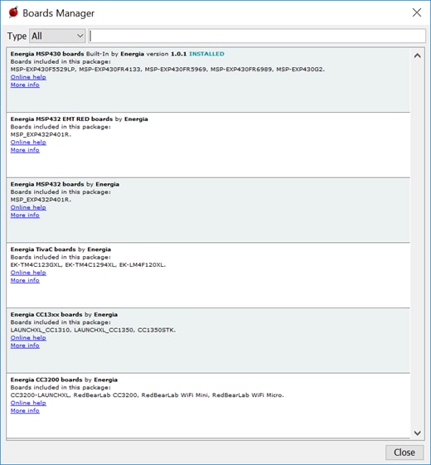Click scrollbar down arrow in boards list
431x465 pixels.
pos(418,433)
